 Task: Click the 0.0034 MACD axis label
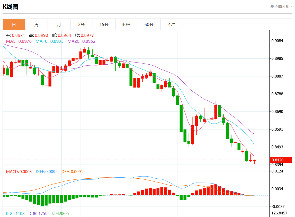277,189
